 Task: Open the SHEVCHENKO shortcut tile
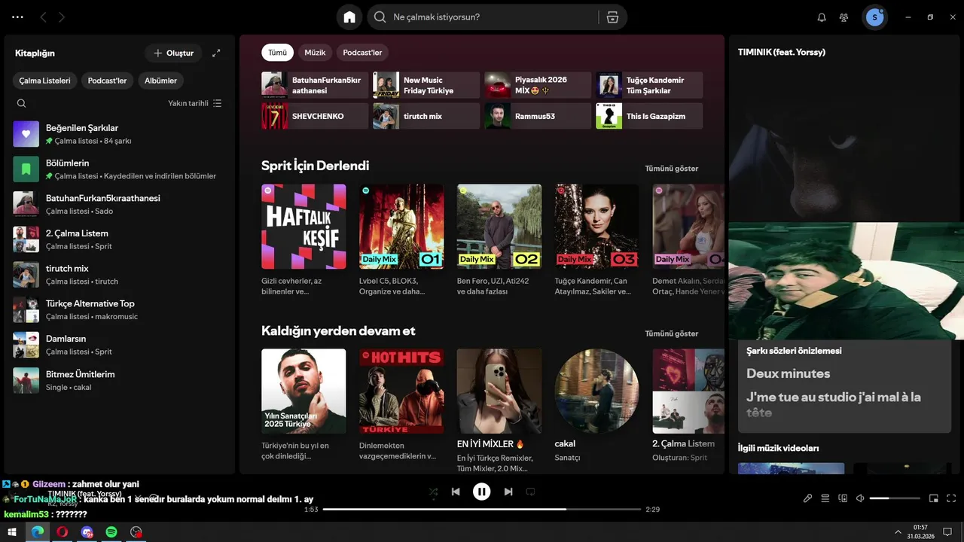[315, 116]
